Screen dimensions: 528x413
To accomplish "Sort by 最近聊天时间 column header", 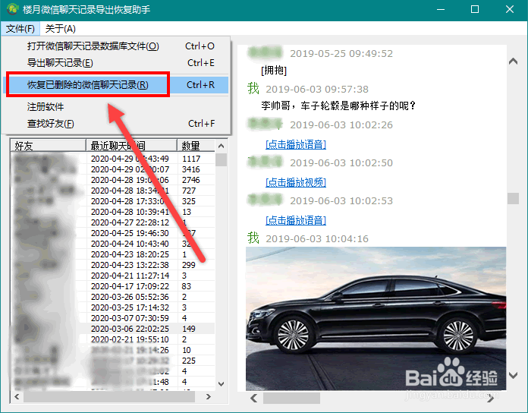I will coord(132,146).
